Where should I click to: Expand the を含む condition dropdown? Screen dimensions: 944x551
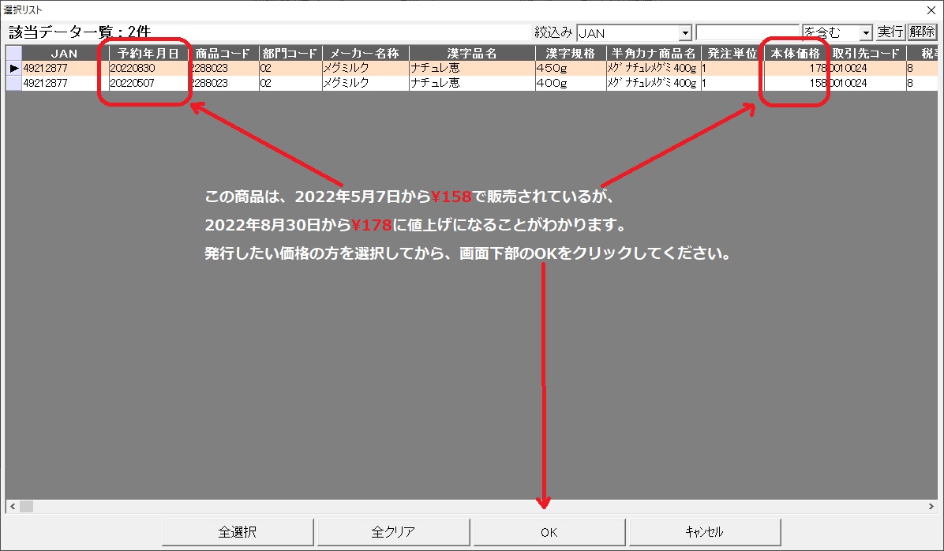coord(866,33)
